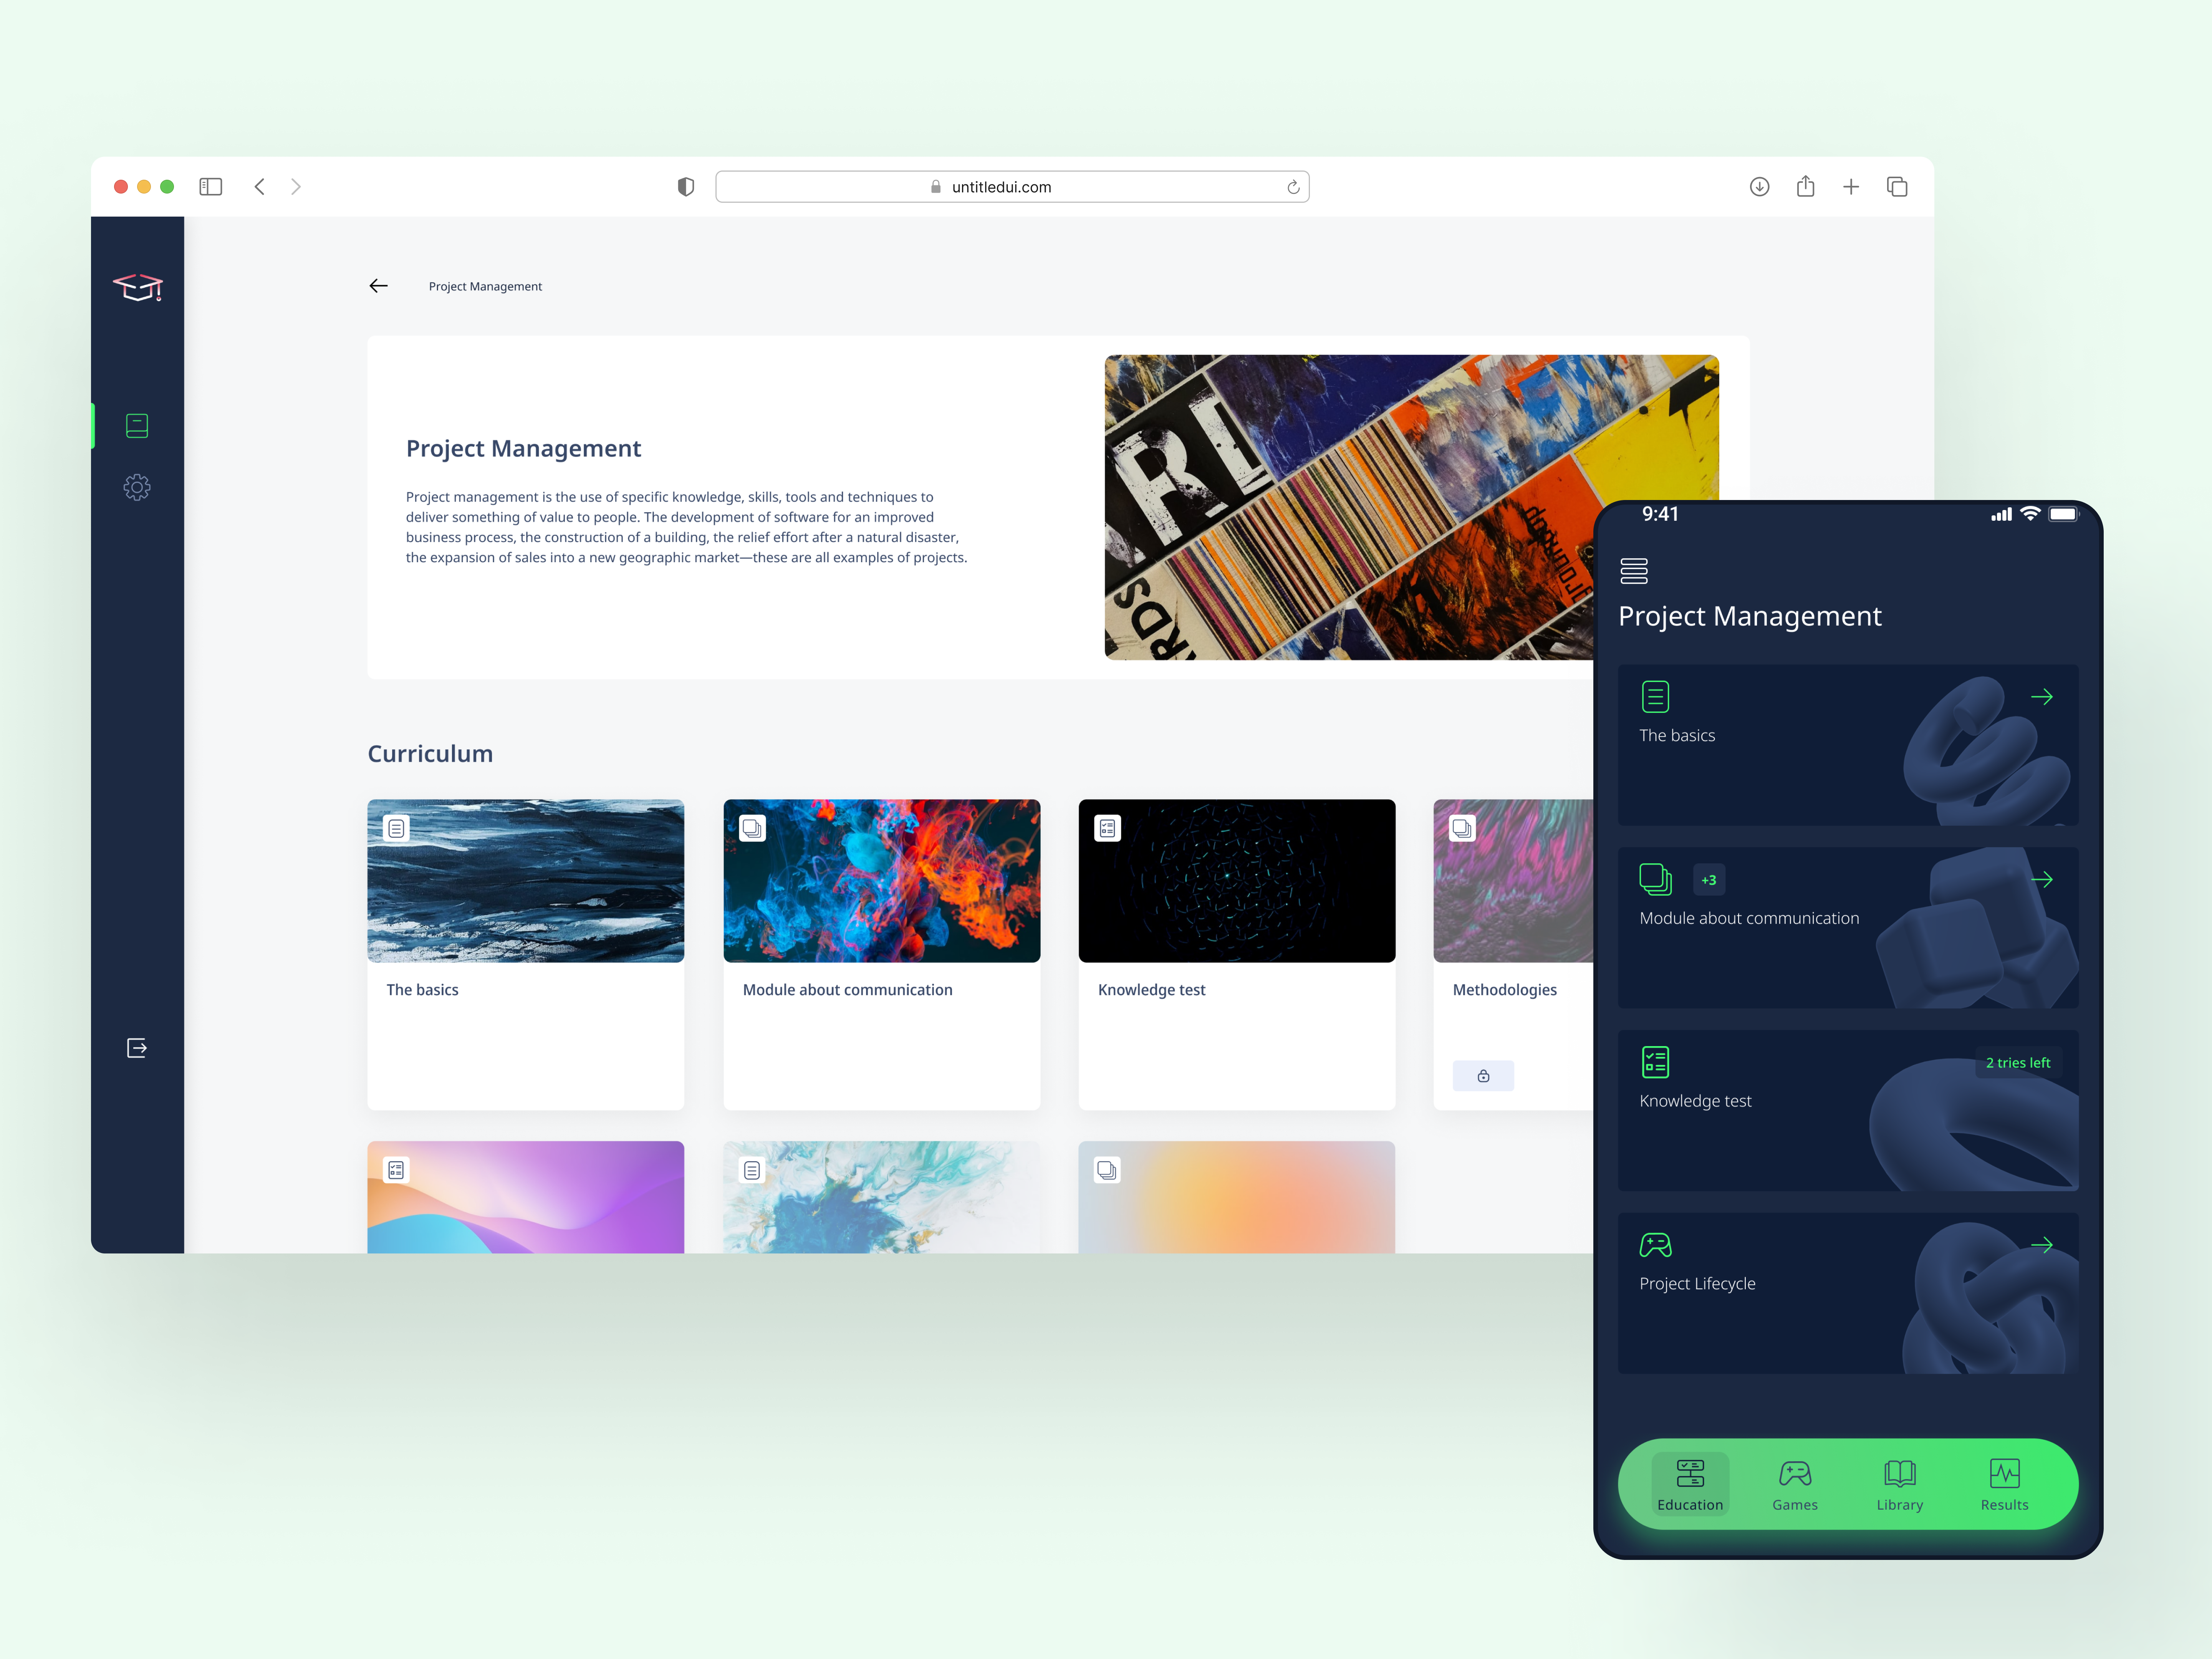Image resolution: width=2212 pixels, height=1659 pixels.
Task: Select the Games tab in mobile bottom nav
Action: pyautogui.click(x=1796, y=1485)
